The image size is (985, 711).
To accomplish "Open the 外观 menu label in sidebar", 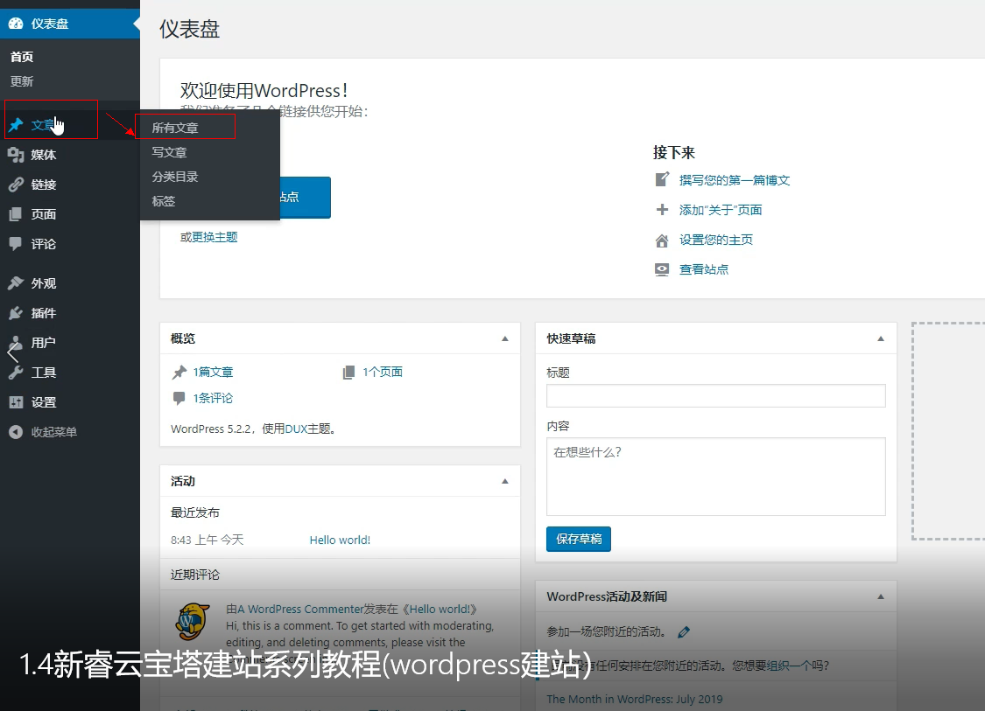I will [x=44, y=283].
